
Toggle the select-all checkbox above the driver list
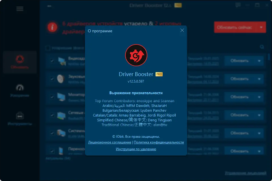click(48, 48)
